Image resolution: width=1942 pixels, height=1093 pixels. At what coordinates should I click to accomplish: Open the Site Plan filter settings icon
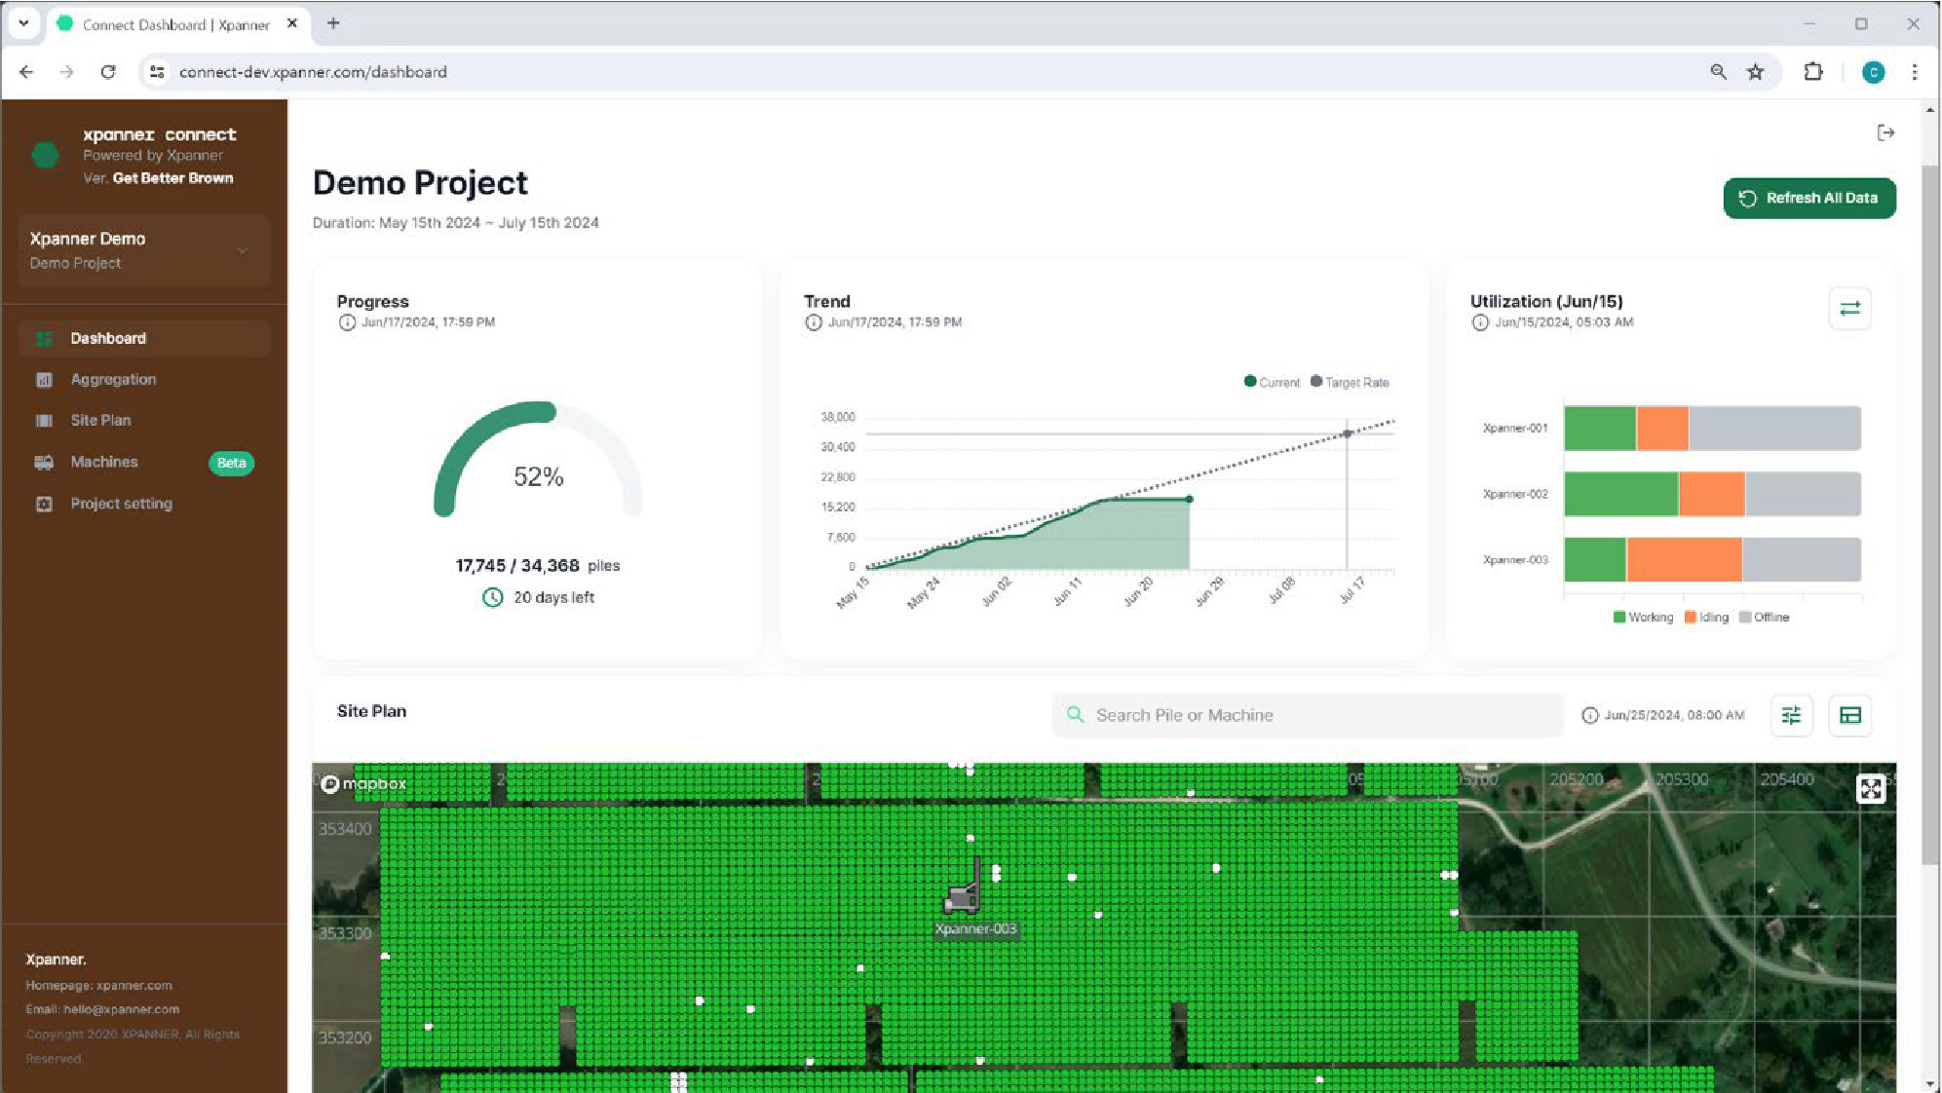[1791, 716]
